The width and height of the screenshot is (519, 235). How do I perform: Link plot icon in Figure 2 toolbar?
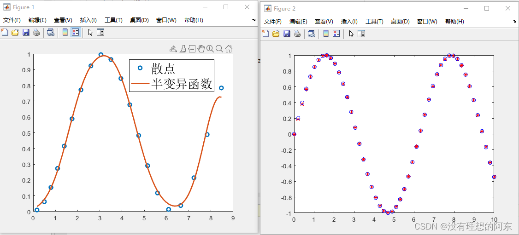click(311, 33)
